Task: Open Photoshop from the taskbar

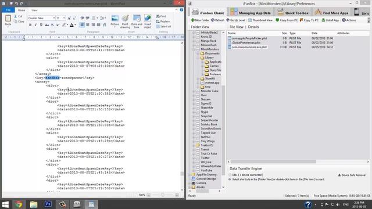Action: (x=48, y=204)
